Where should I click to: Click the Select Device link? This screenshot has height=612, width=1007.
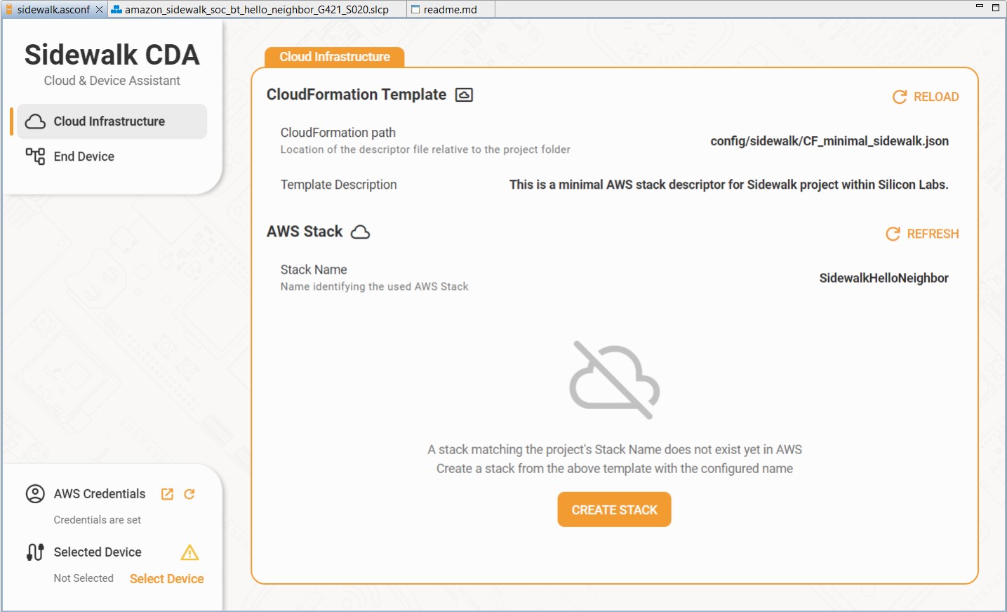[x=167, y=579]
